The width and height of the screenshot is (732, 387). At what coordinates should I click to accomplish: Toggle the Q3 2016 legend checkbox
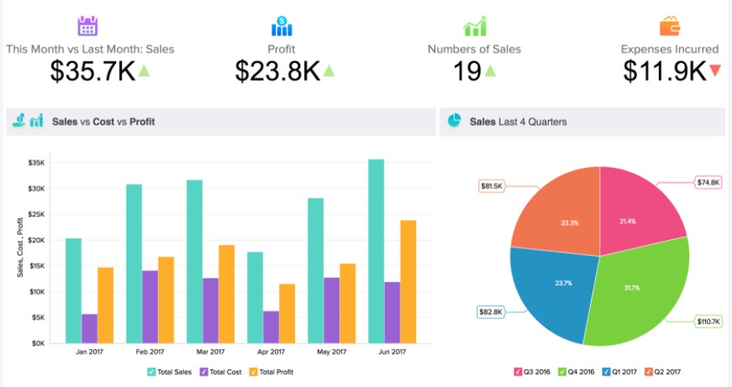pyautogui.click(x=518, y=371)
